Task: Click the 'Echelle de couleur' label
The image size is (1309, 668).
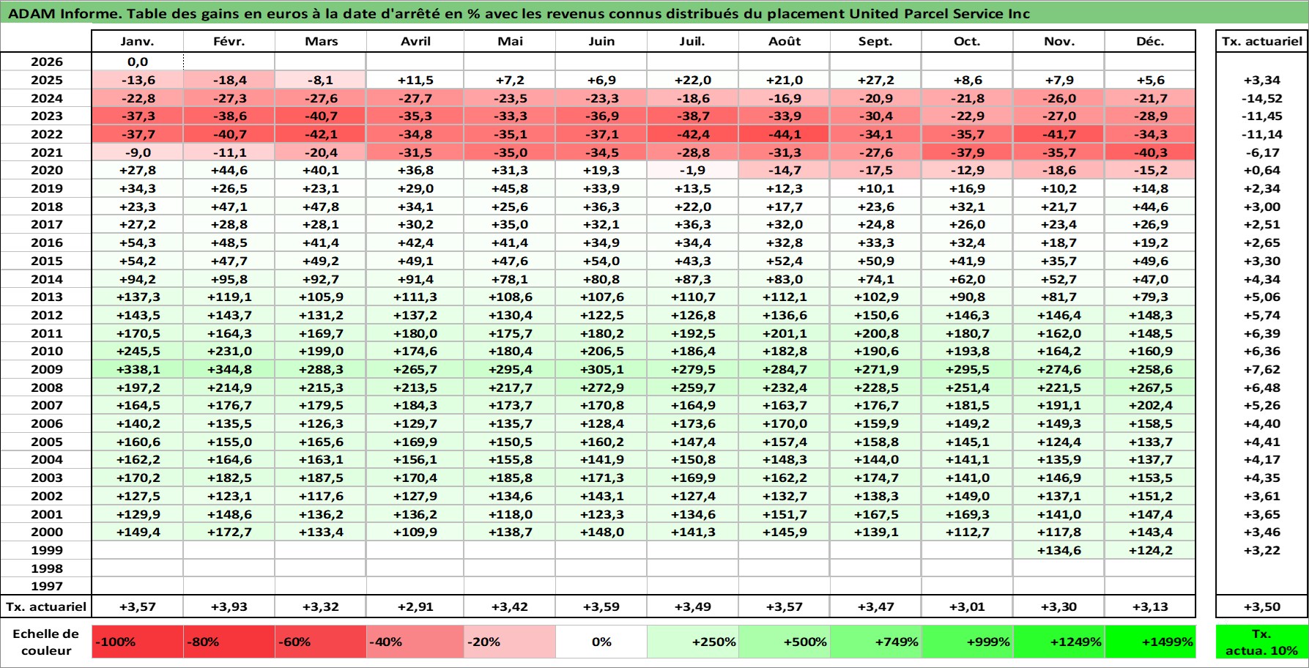Action: click(46, 642)
